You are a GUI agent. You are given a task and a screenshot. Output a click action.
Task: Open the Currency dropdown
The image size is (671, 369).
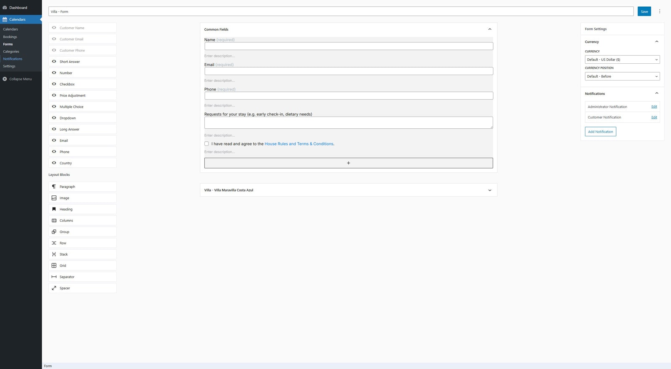(622, 60)
